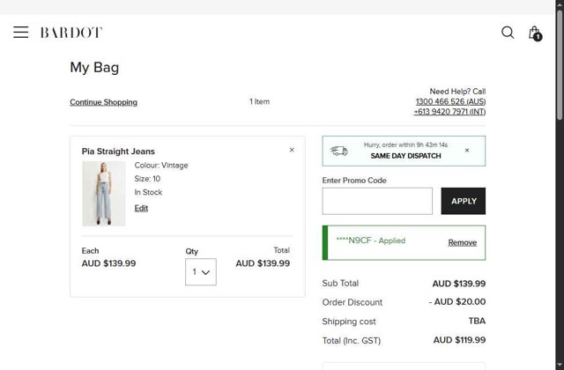Select the Sub Total AUD $139.99 value
The width and height of the screenshot is (564, 370).
[x=459, y=284]
